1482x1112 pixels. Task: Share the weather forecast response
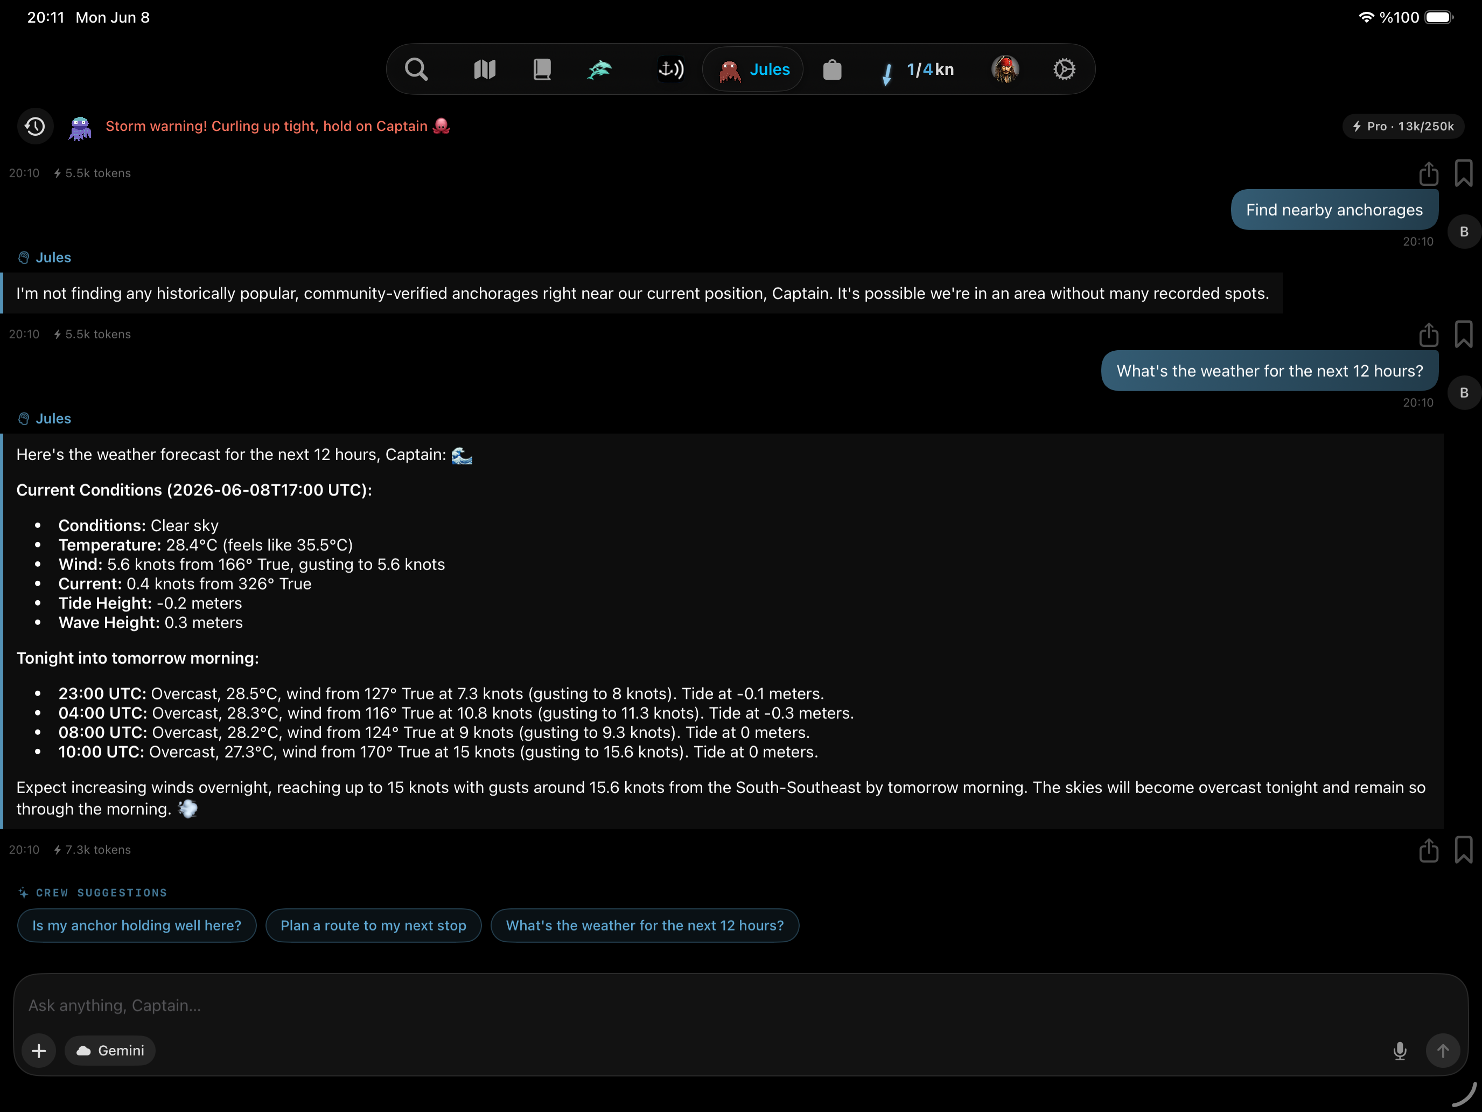click(x=1428, y=850)
